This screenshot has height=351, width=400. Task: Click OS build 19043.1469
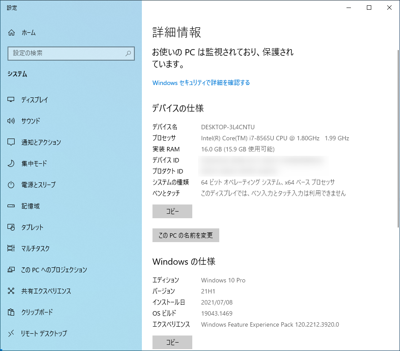click(217, 313)
